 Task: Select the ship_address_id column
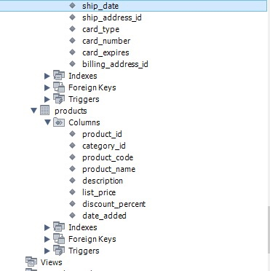point(112,17)
